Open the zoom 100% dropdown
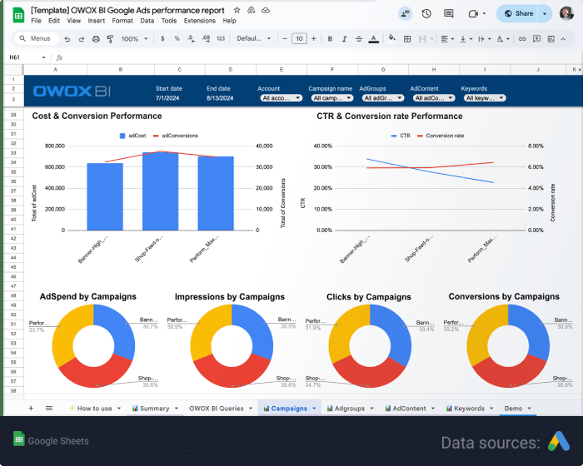The image size is (583, 466). [x=134, y=38]
